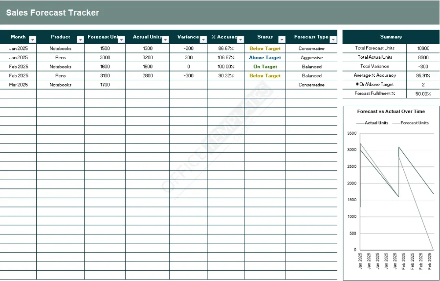440x281 pixels.
Task: Click the # On/Above Target label
Action: (x=374, y=84)
